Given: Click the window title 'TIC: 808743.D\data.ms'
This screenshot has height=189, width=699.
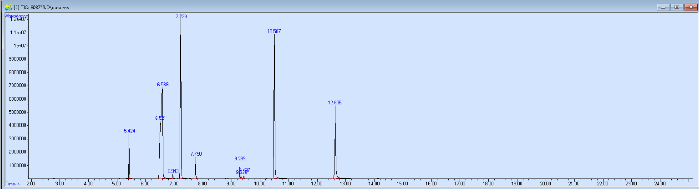Looking at the screenshot, I should coord(45,8).
